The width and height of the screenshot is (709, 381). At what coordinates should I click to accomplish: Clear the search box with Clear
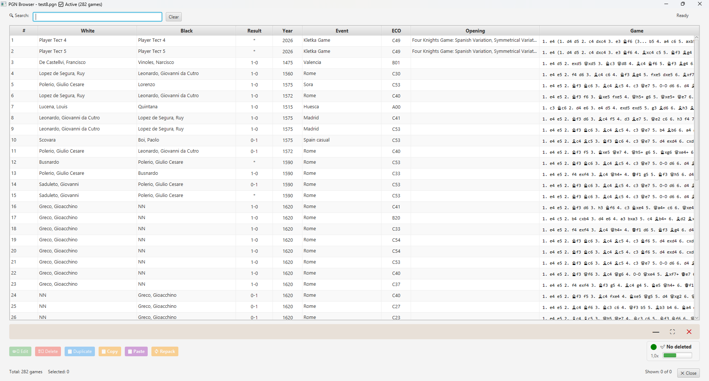174,17
